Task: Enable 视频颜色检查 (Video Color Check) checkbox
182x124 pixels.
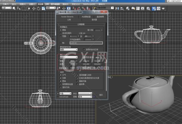Action: (61, 84)
